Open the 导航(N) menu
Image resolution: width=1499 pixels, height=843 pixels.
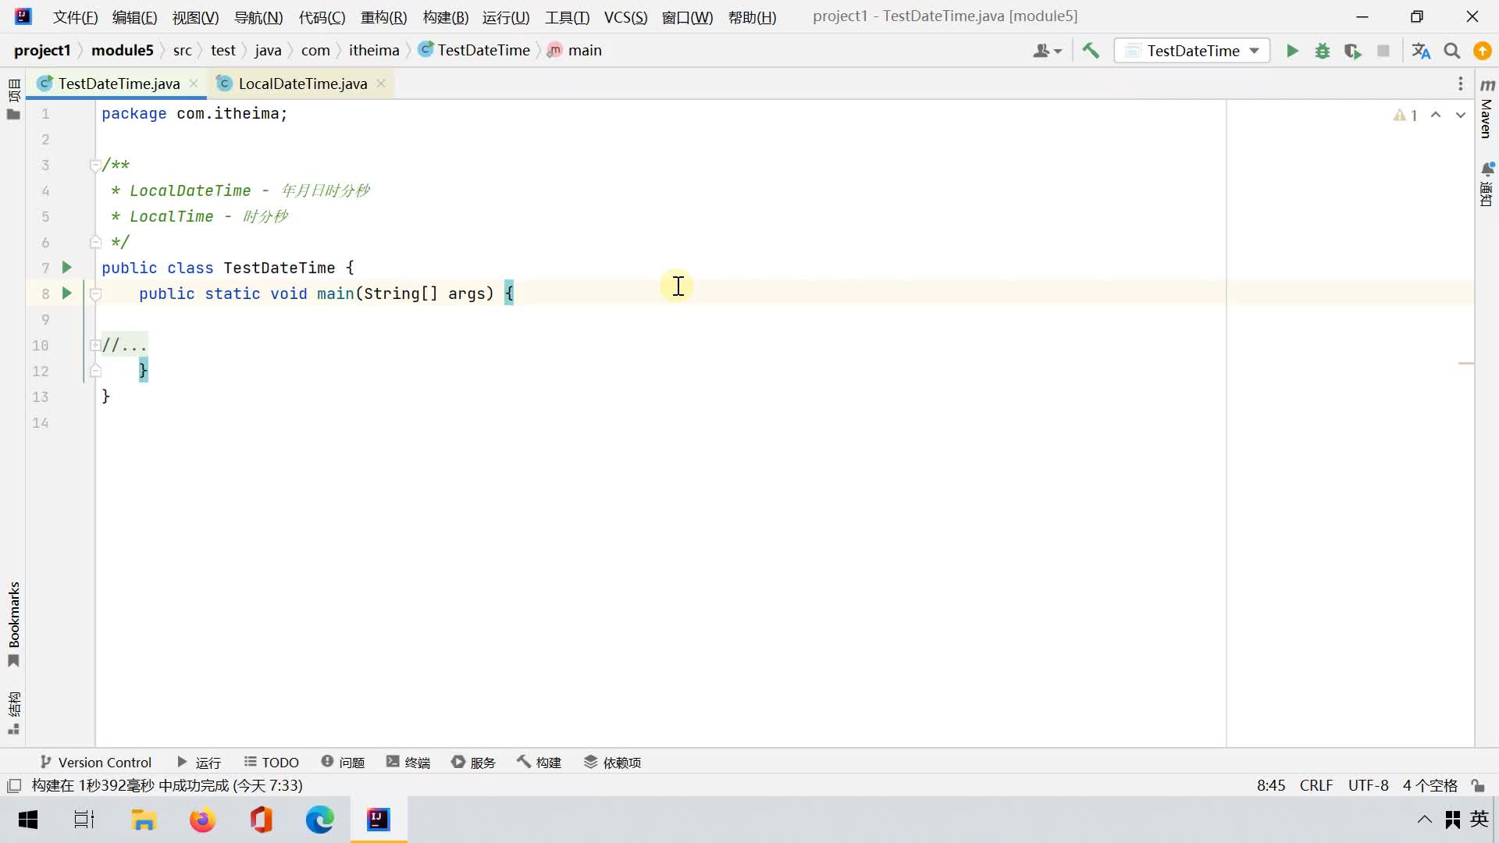tap(258, 17)
